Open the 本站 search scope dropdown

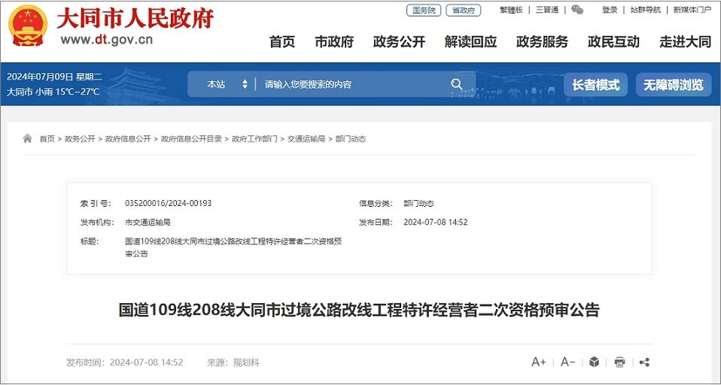[227, 84]
